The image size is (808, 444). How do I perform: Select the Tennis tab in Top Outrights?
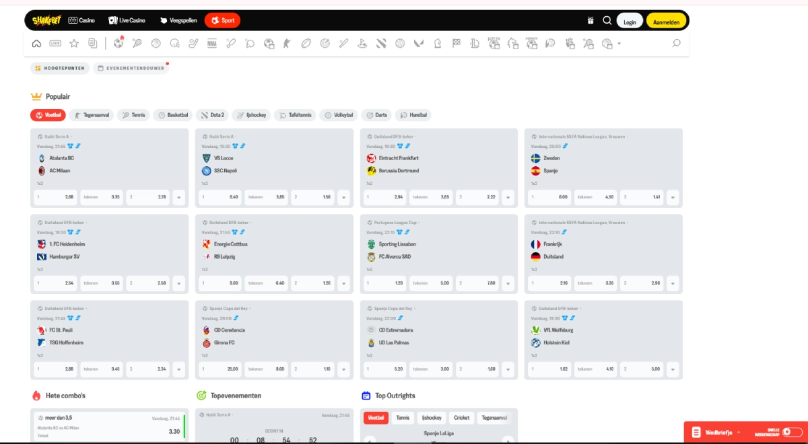pyautogui.click(x=403, y=418)
